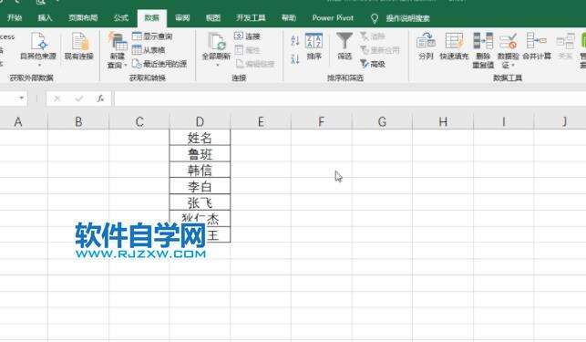Select column B header
This screenshot has height=342, width=586.
coord(78,121)
